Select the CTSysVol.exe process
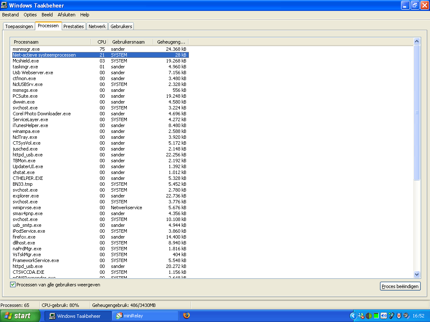The width and height of the screenshot is (430, 322). pyautogui.click(x=100, y=143)
